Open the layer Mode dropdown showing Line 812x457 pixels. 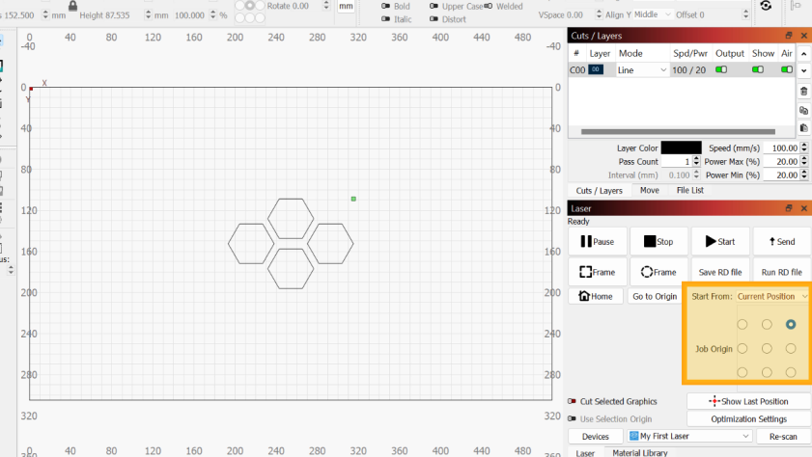click(643, 70)
